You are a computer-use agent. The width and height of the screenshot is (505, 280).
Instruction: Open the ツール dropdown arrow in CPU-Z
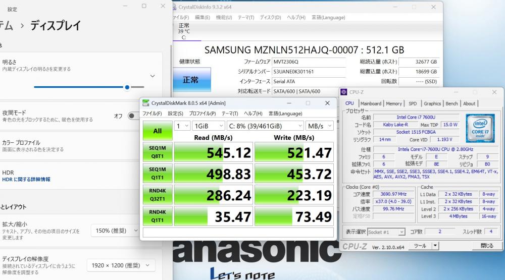[435, 246]
